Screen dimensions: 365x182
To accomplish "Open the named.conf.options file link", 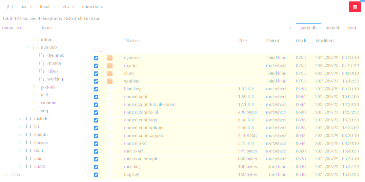I will point(143,128).
